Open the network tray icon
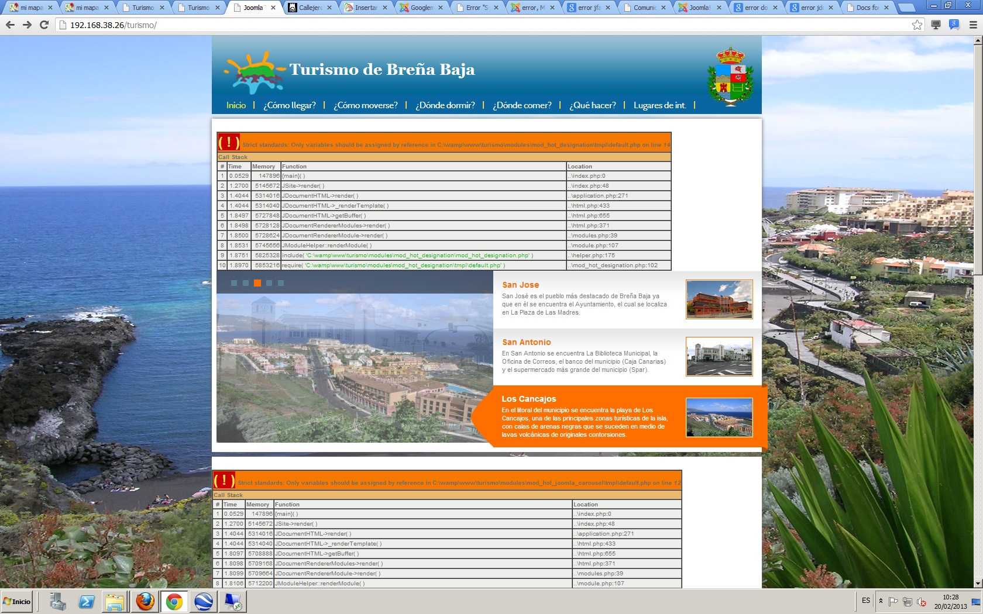The height and width of the screenshot is (614, 983). coord(908,601)
